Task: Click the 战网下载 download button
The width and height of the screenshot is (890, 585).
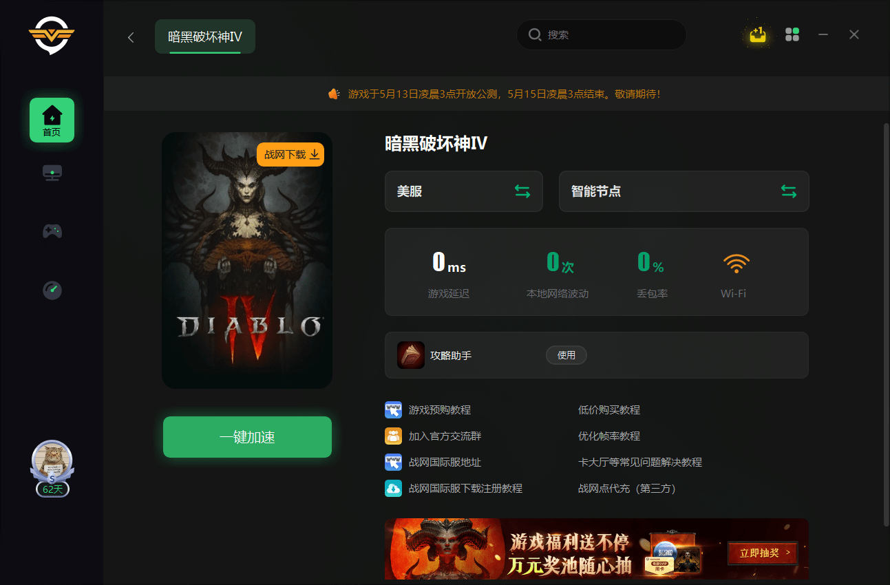Action: coord(290,154)
